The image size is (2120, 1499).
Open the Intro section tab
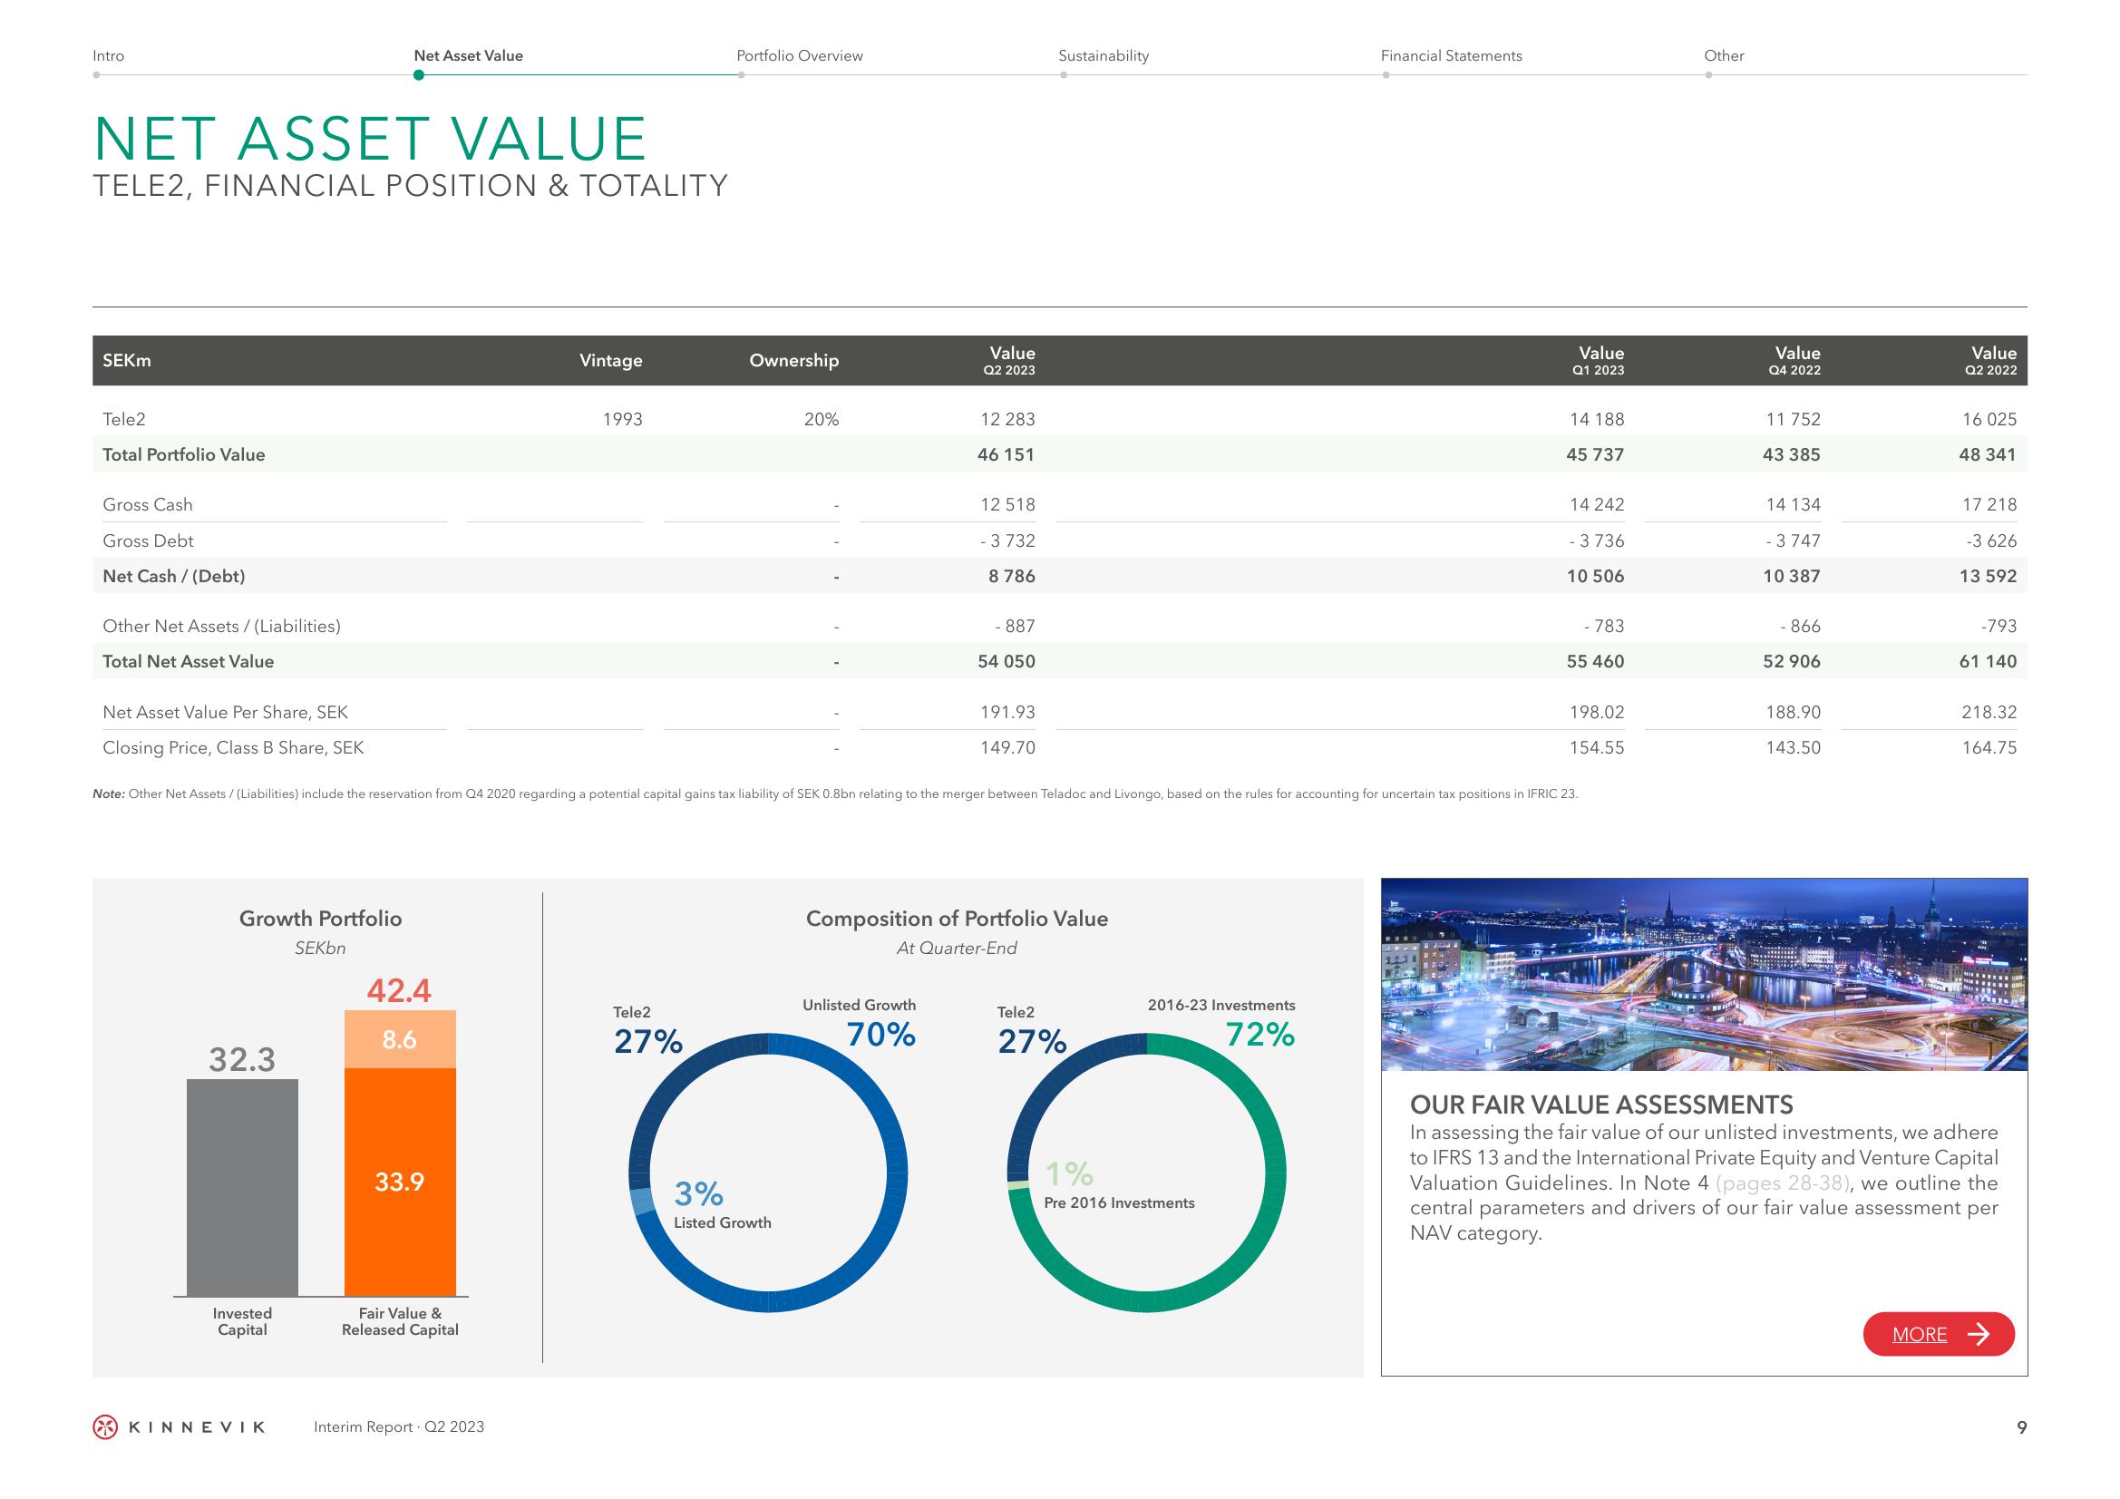[108, 55]
